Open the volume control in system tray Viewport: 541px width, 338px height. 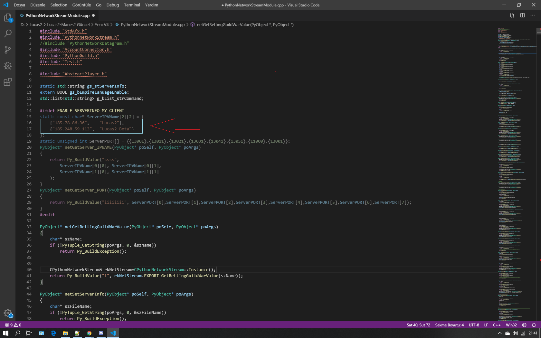[x=515, y=333]
